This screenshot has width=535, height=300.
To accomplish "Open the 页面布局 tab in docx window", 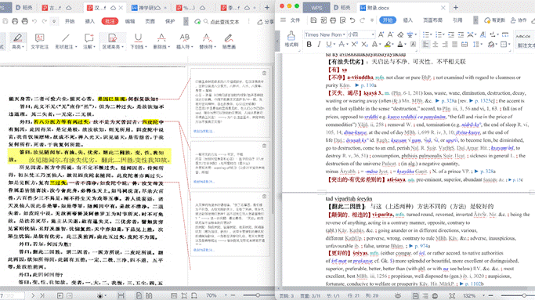I will [x=432, y=20].
